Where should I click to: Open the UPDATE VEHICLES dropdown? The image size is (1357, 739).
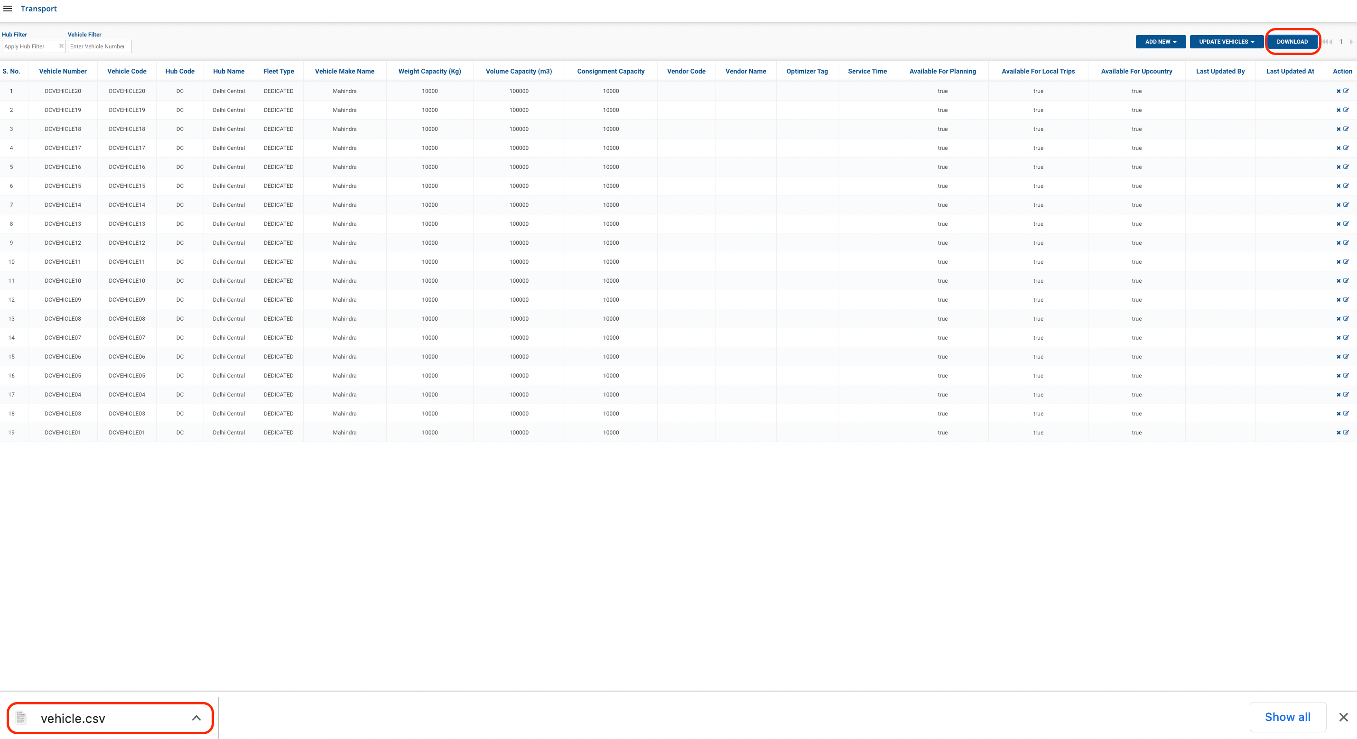tap(1227, 42)
